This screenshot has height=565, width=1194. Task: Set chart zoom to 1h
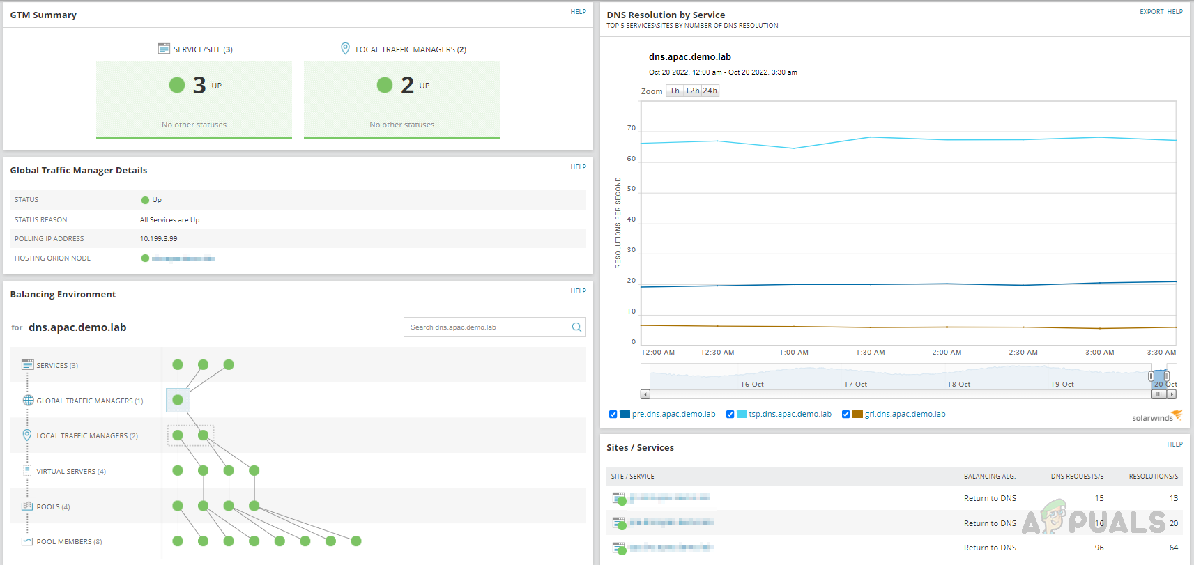coord(675,91)
